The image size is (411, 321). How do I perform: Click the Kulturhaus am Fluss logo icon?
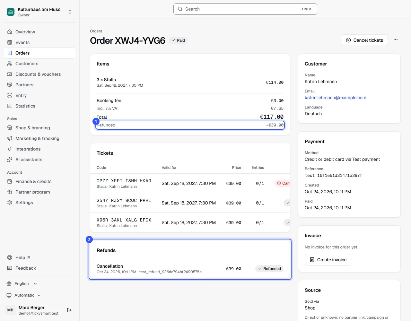coord(11,12)
